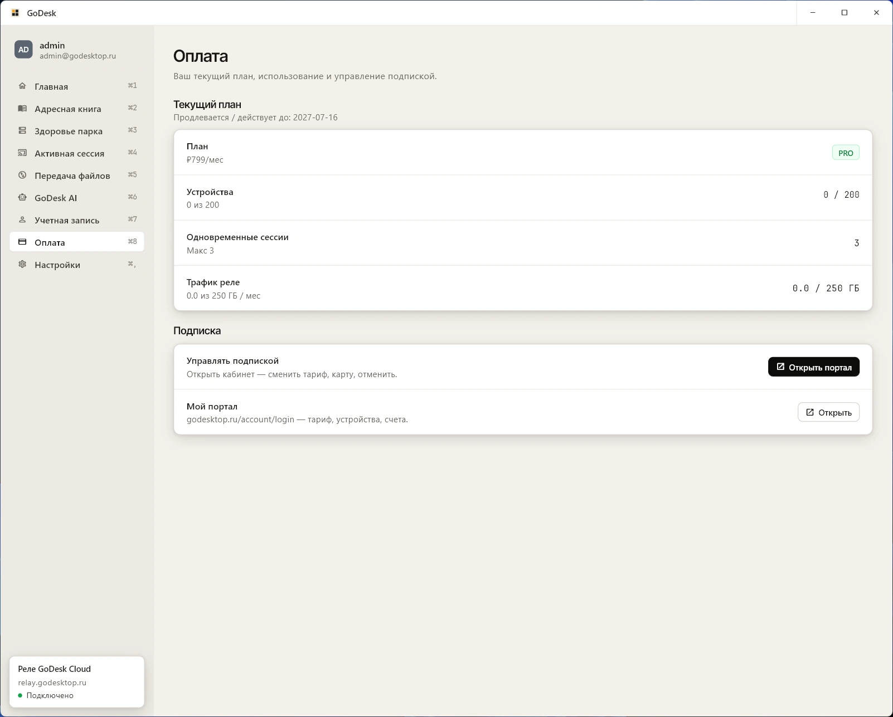893x717 pixels.
Task: Click the 0.0 из 250 ГБ / мес subtitle
Action: pyautogui.click(x=224, y=296)
